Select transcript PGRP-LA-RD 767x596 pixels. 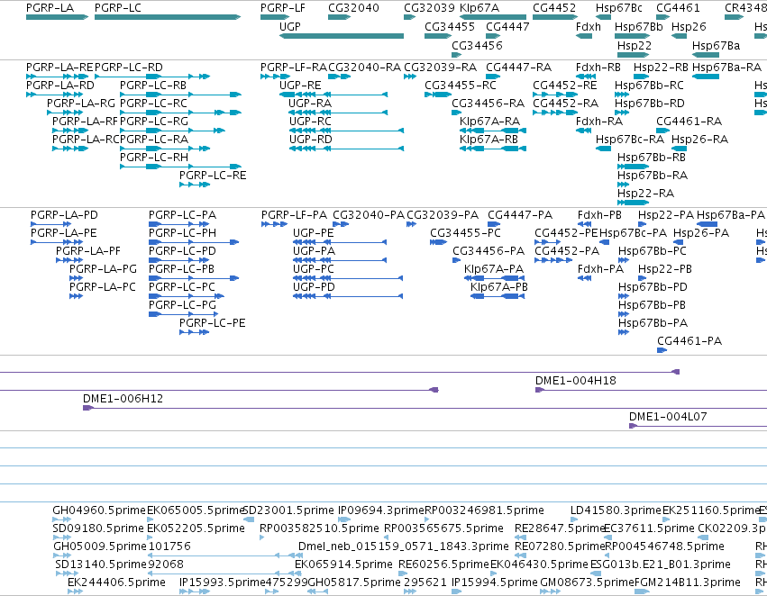click(x=54, y=95)
